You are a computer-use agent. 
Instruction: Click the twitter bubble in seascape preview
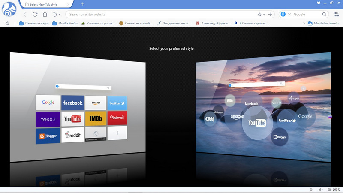pos(287,121)
